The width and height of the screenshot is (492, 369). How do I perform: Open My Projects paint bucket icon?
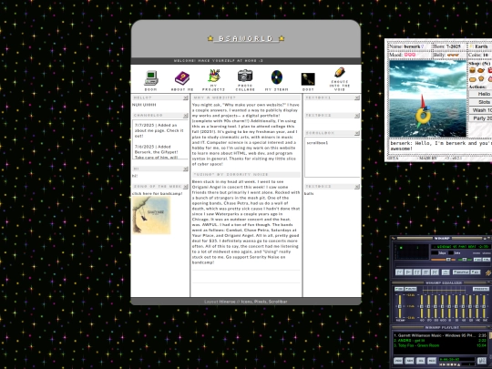(x=214, y=76)
